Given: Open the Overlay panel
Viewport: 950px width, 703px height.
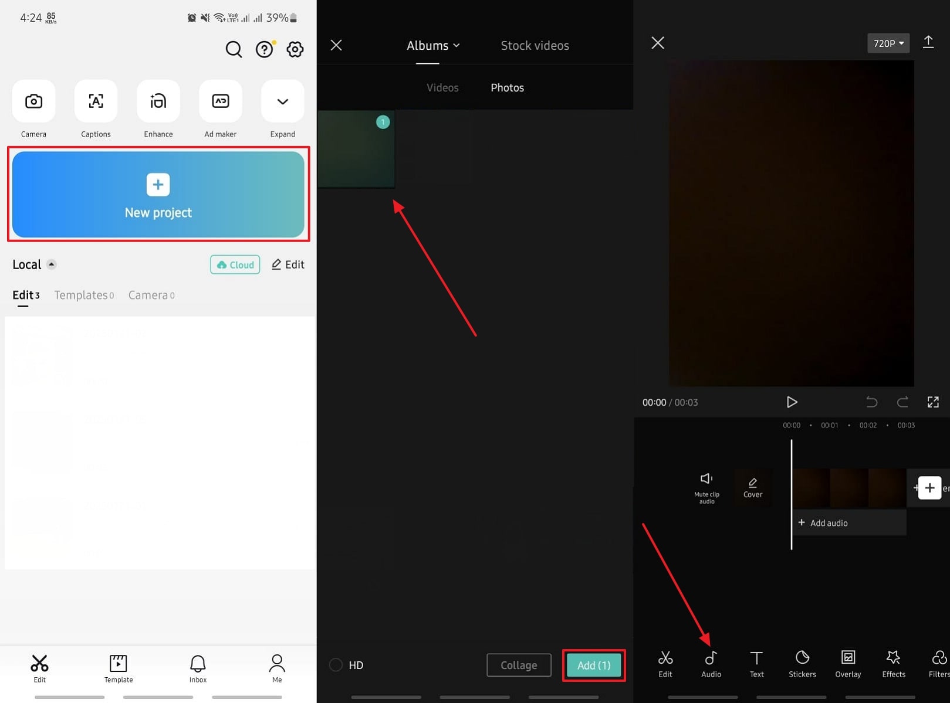Looking at the screenshot, I should pos(848,664).
